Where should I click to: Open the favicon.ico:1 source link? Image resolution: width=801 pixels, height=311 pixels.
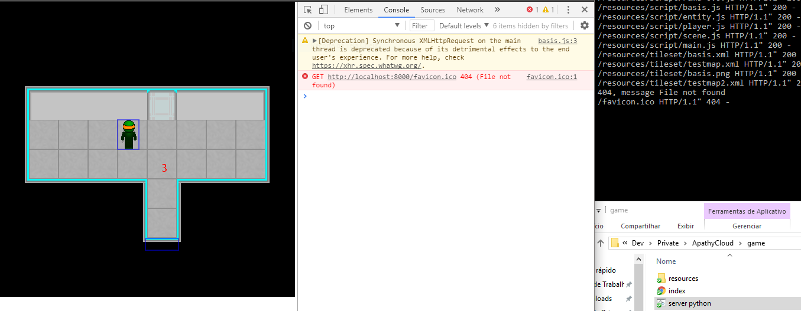[x=552, y=77]
